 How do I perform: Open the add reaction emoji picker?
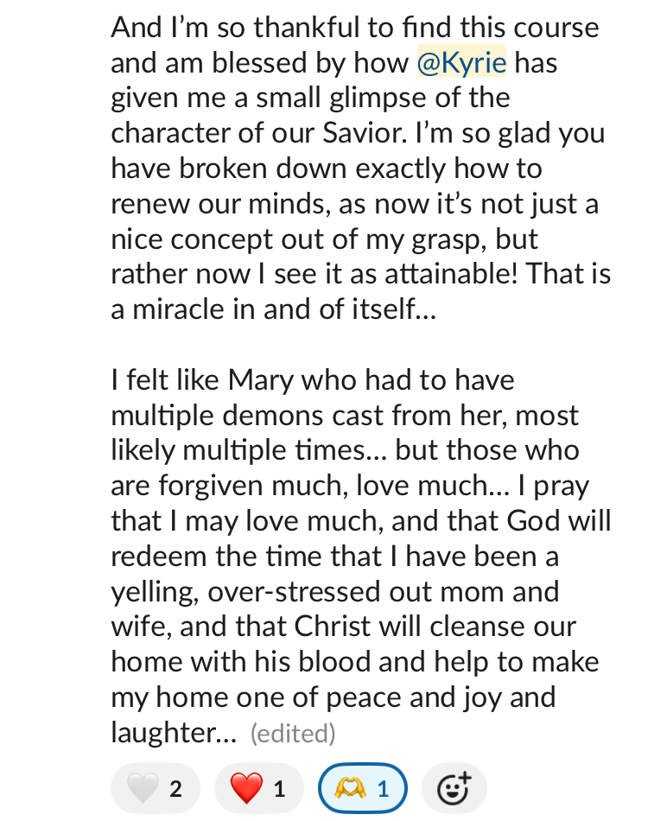pyautogui.click(x=454, y=788)
